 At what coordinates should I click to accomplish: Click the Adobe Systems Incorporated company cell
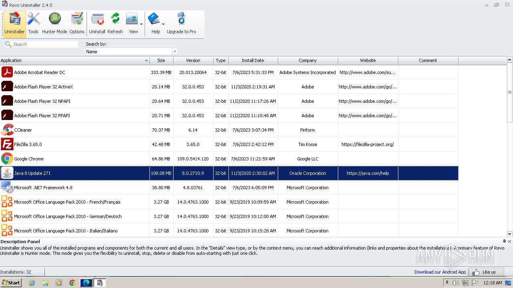[308, 72]
